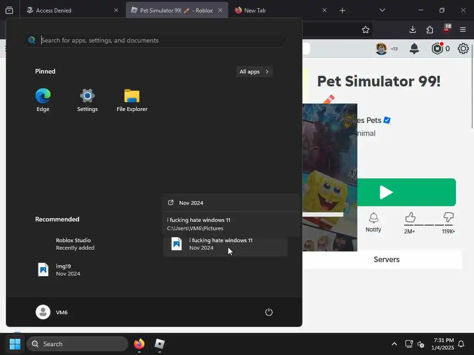
Task: Open Roblox app from taskbar
Action: point(159,344)
